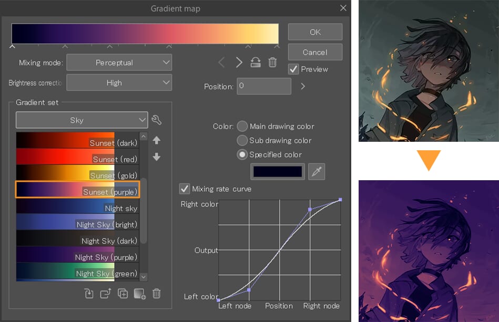Viewport: 499px width, 322px height.
Task: Select the Night Sky (green) gradient
Action: (x=77, y=273)
